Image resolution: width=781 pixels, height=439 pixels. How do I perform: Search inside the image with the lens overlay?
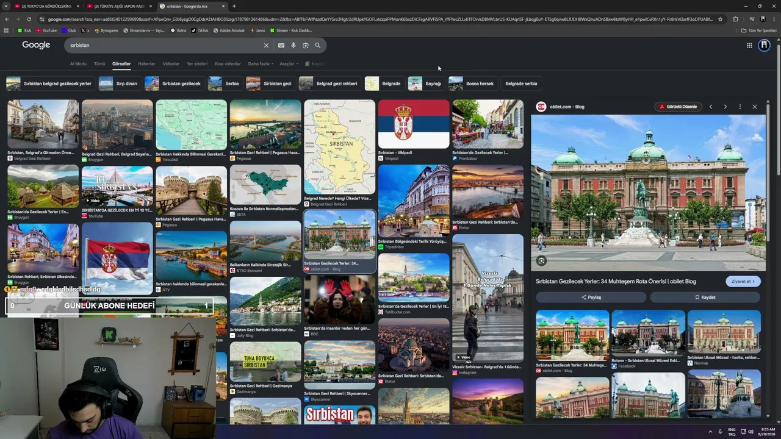[x=541, y=261]
